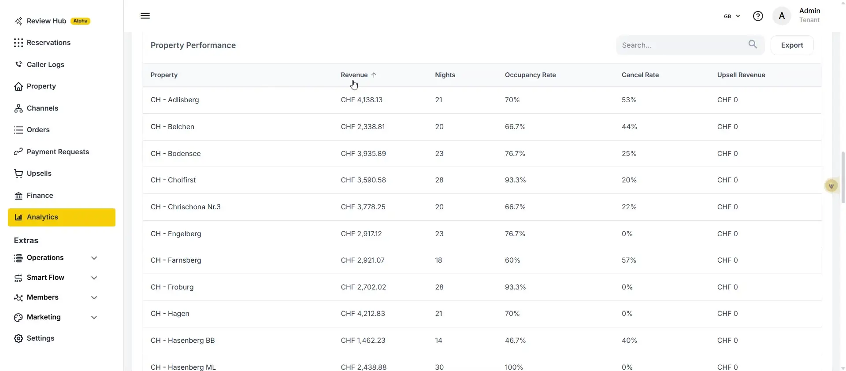
Task: Click the Finance bank icon
Action: tap(19, 196)
